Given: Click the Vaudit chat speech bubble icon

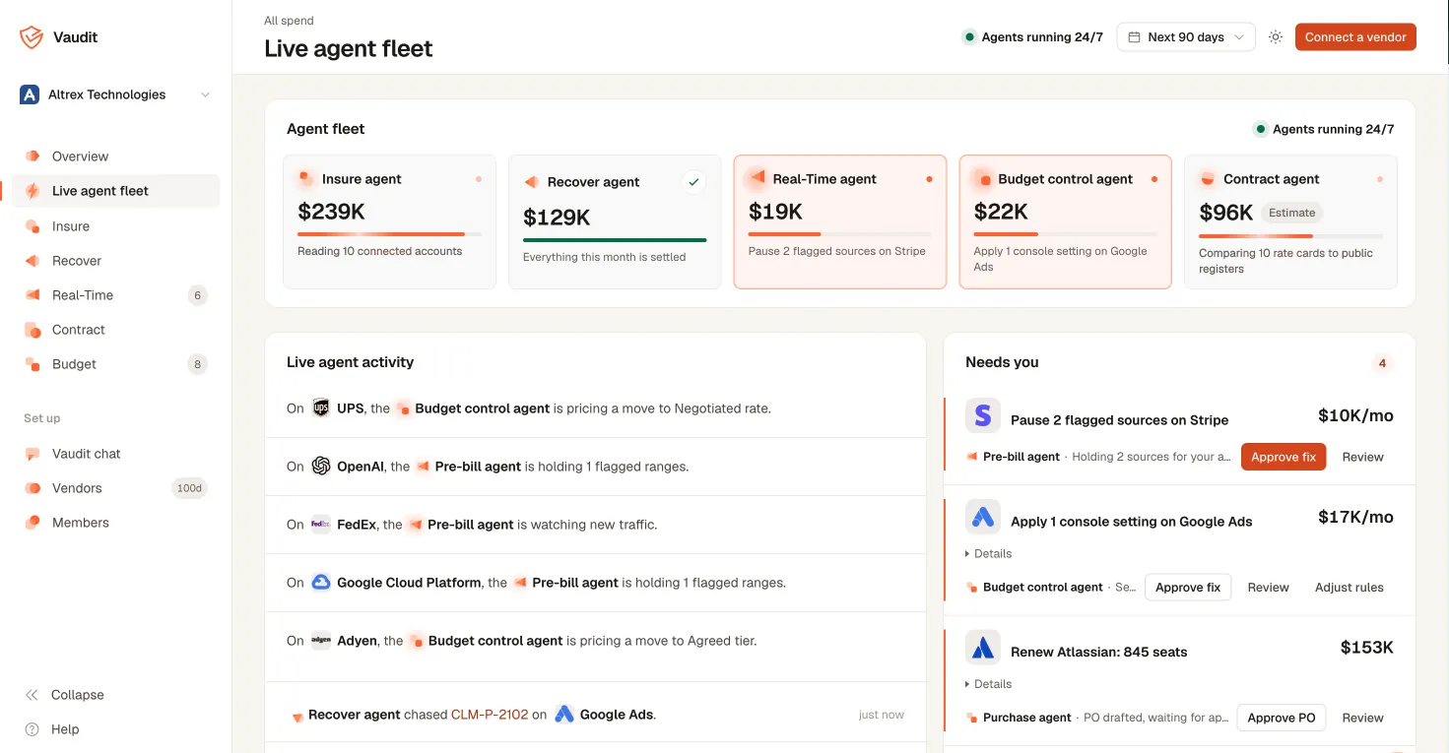Looking at the screenshot, I should tap(33, 454).
